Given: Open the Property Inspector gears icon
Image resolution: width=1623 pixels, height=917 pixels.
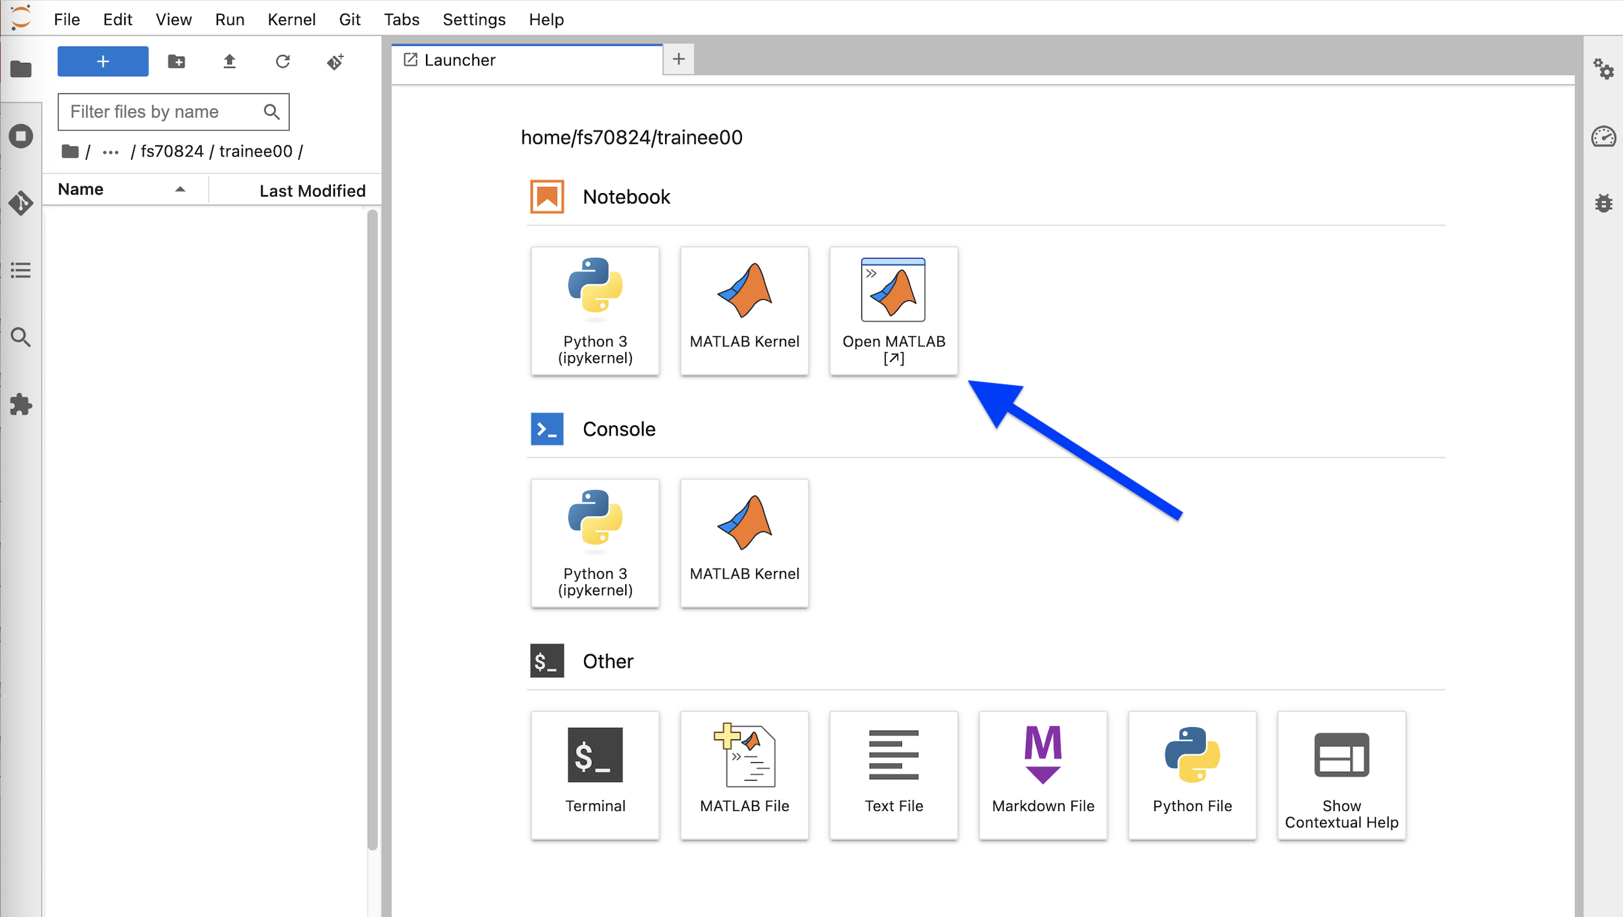Looking at the screenshot, I should [1603, 69].
